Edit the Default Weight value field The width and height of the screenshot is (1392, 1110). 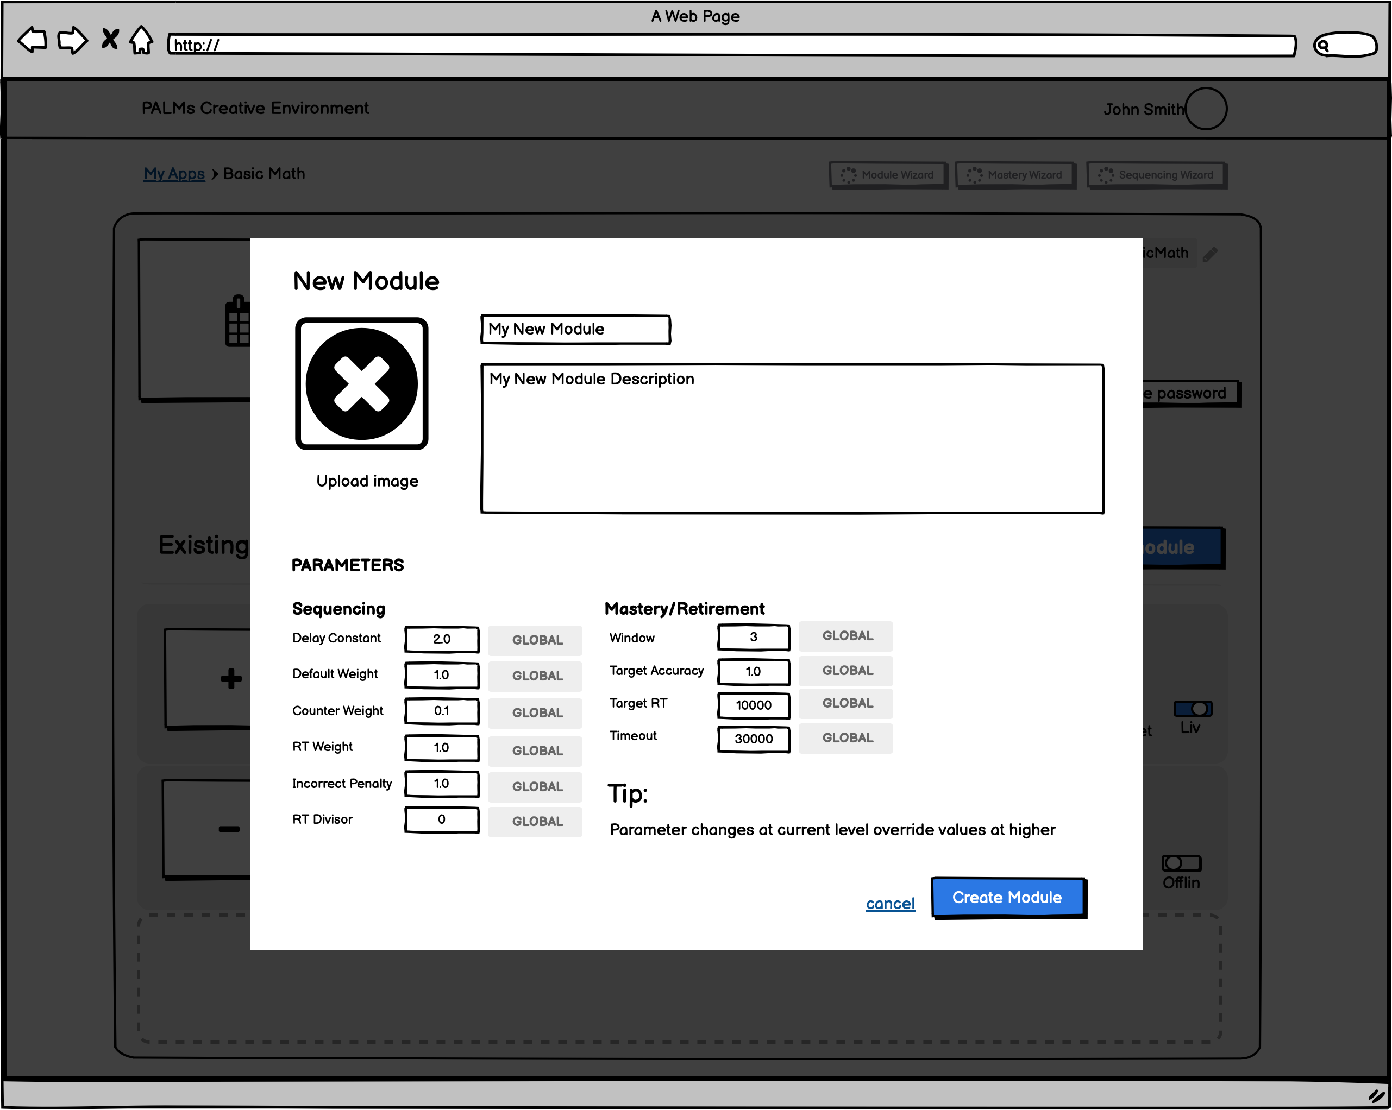442,675
